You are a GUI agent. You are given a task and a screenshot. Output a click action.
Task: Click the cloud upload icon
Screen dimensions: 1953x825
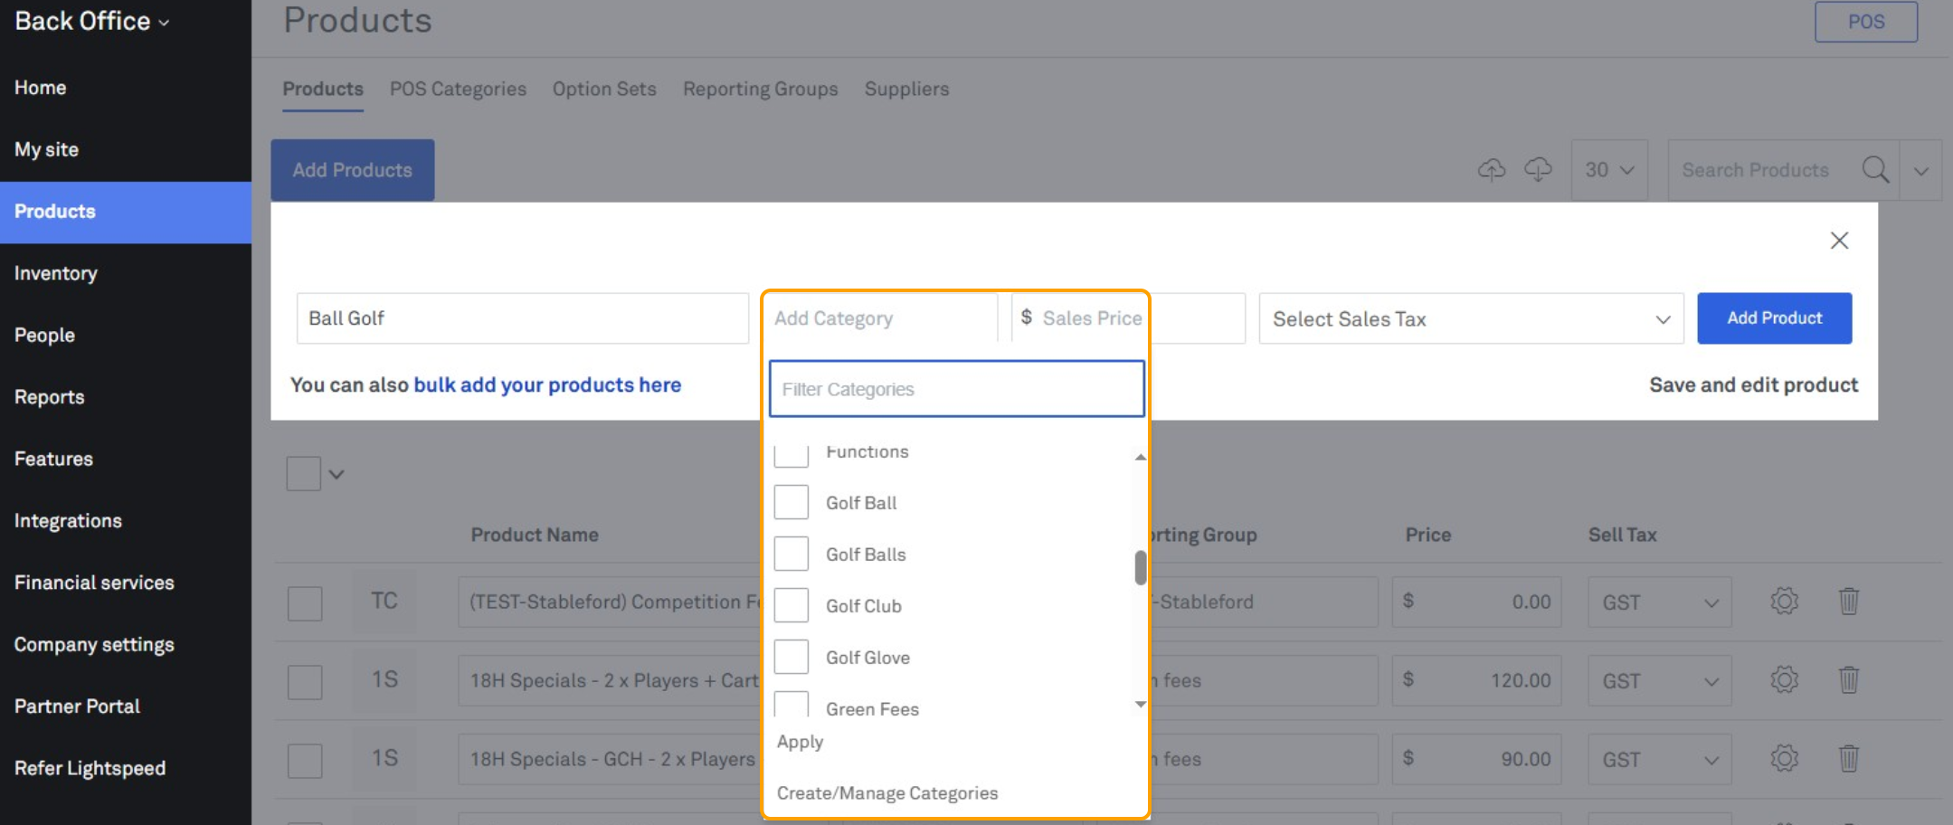pyautogui.click(x=1491, y=169)
